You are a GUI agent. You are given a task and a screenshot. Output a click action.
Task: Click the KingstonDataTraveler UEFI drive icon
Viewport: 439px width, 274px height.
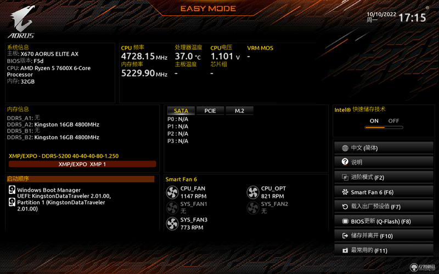click(x=12, y=202)
